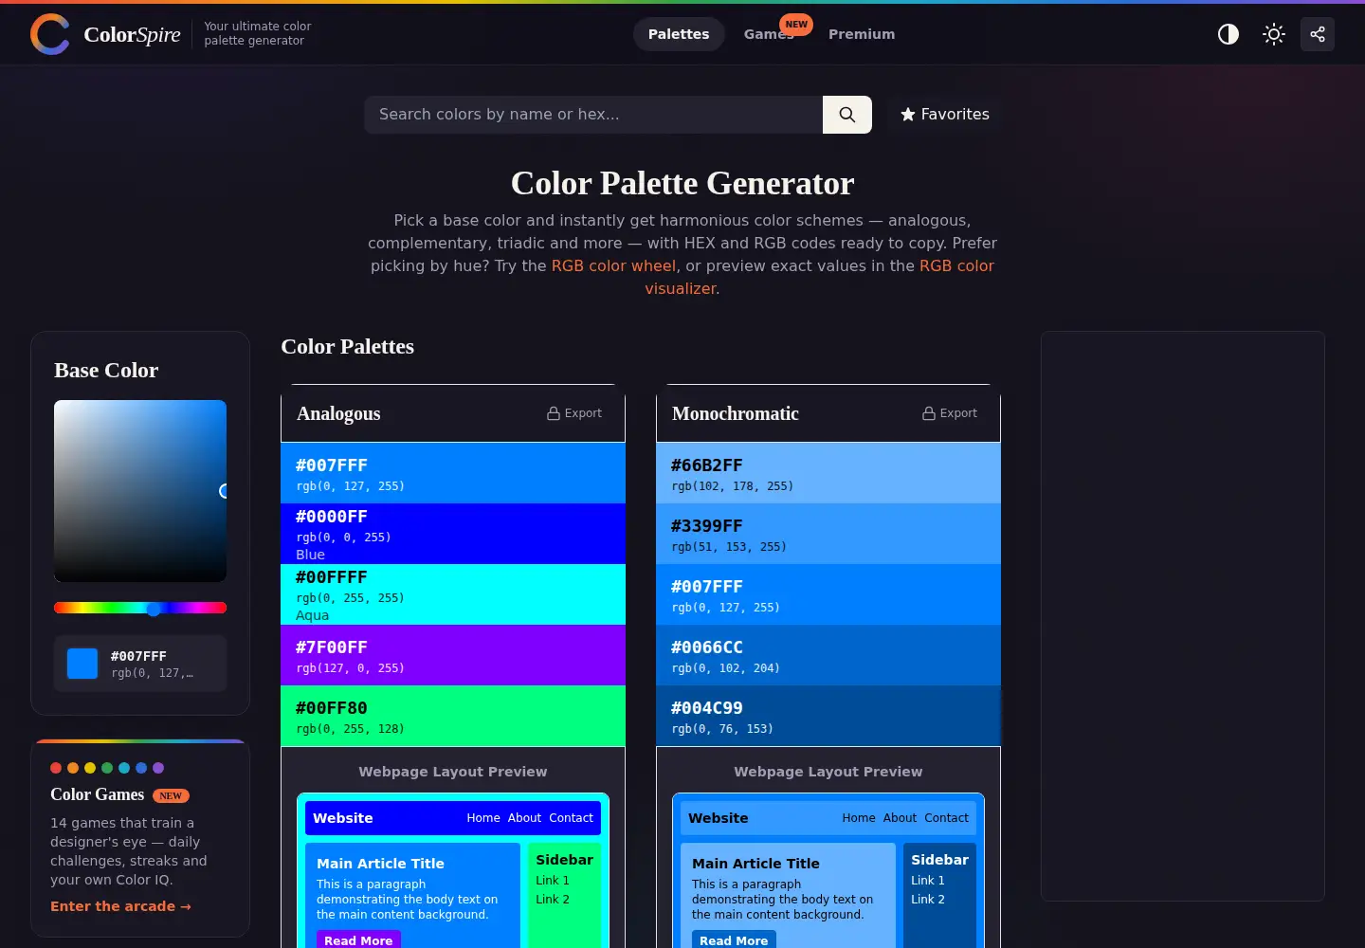Viewport: 1365px width, 948px height.
Task: Open Favorites with the star button
Action: [x=945, y=115]
